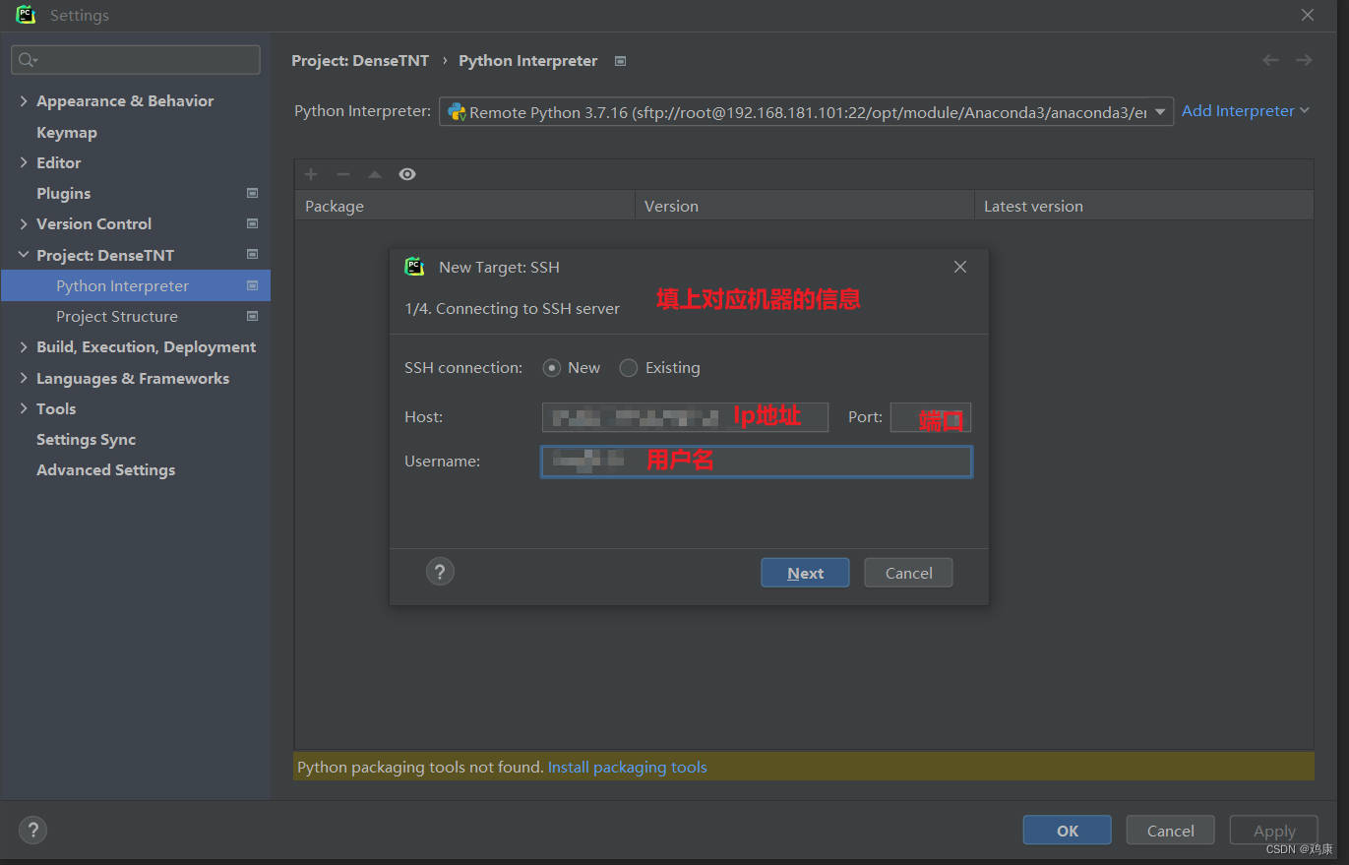The width and height of the screenshot is (1349, 865).
Task: Click project icon beside Python Interpreter item
Action: [x=252, y=285]
